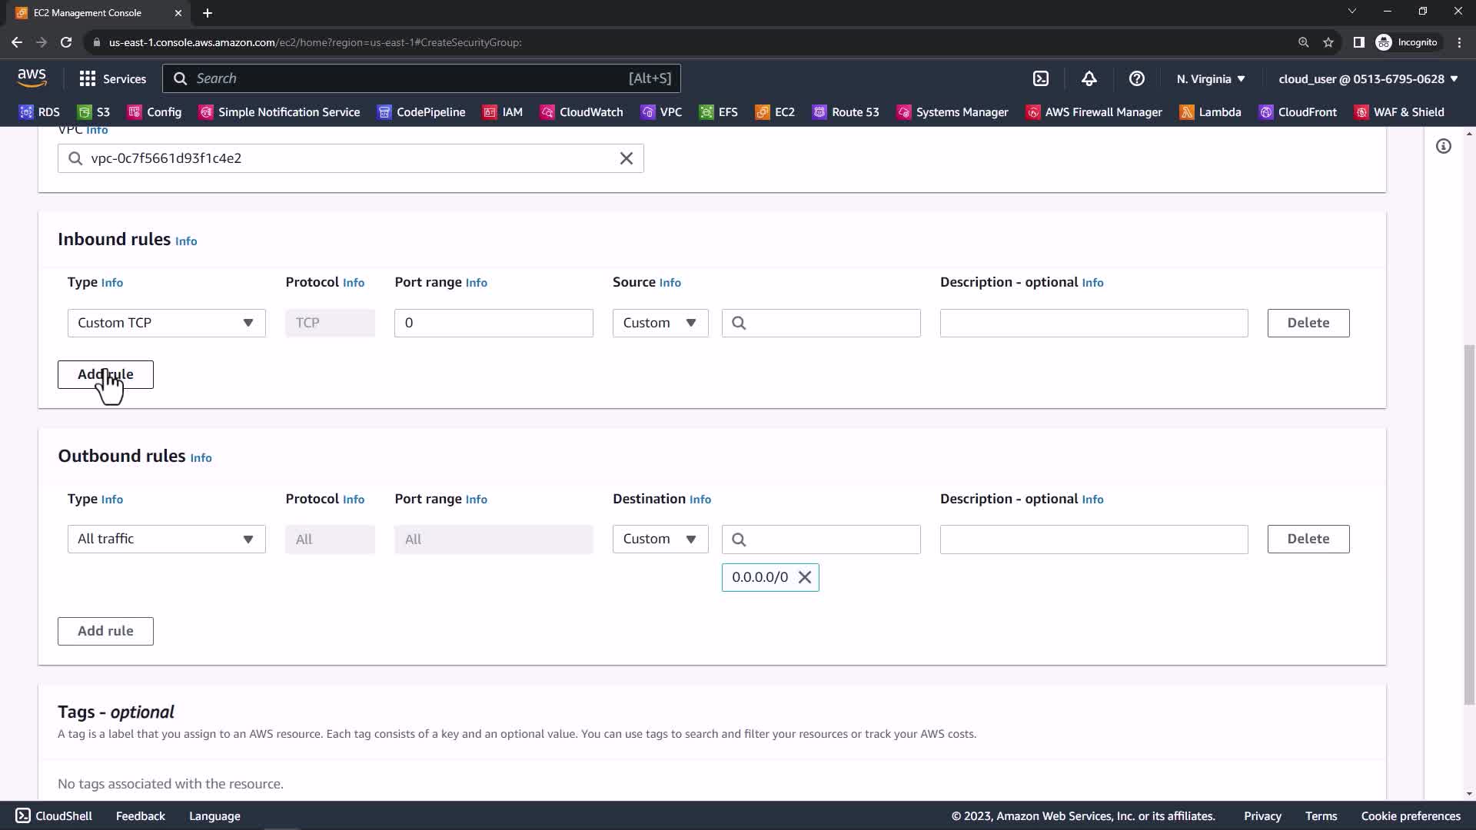Screen dimensions: 1476x830
Task: Expand the outbound Type All traffic dropdown
Action: [166, 539]
